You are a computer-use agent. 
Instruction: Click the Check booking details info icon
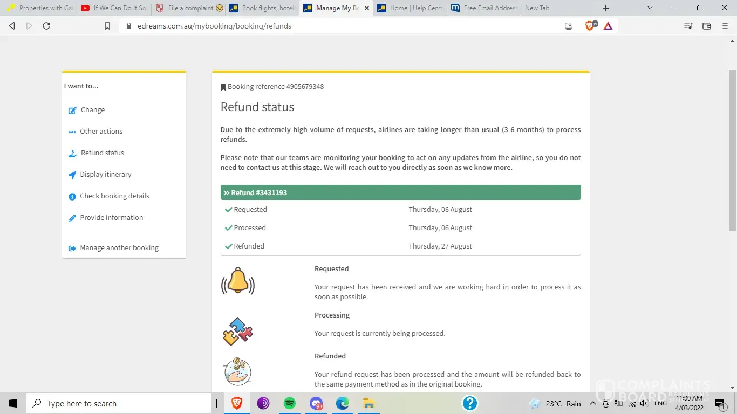(x=72, y=197)
